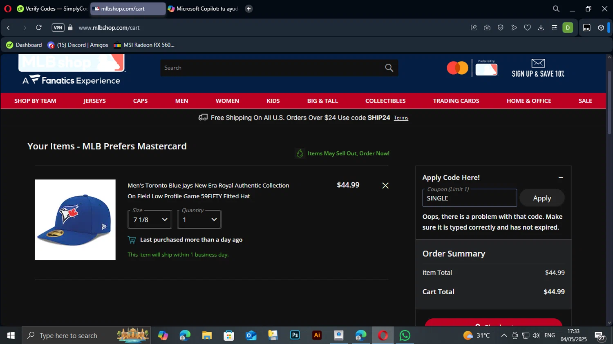Open the Shop By Team menu
Viewport: 613px width, 344px height.
click(35, 101)
